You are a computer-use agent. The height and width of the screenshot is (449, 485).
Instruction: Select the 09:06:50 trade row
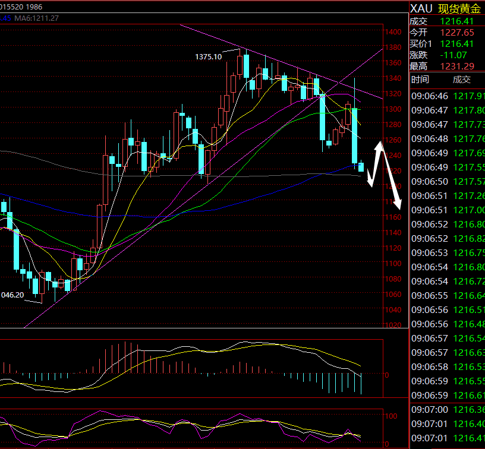[448, 181]
